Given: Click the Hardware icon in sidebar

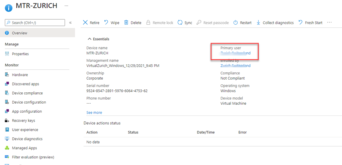Looking at the screenshot, I should pyautogui.click(x=7, y=75).
